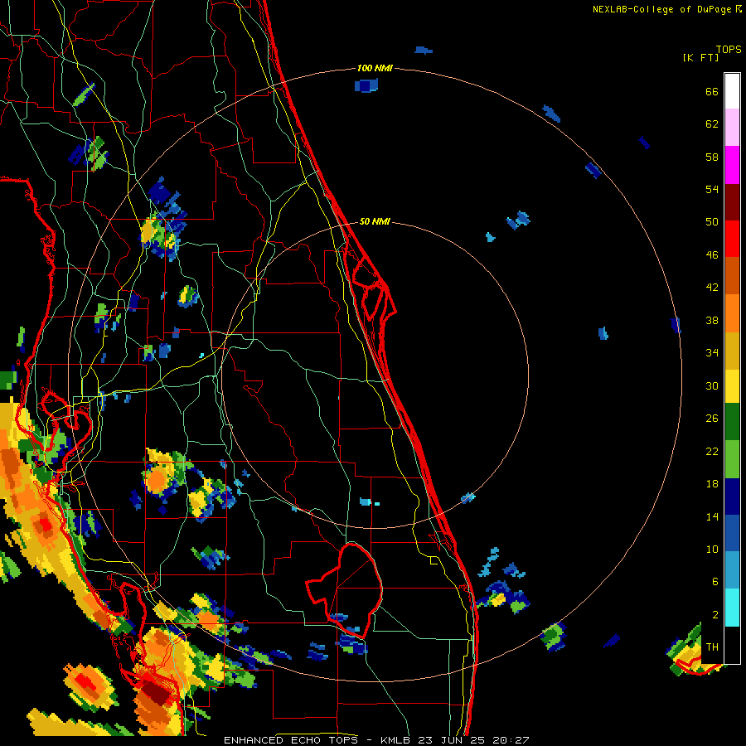Click the TOPS legend title
The width and height of the screenshot is (746, 746).
click(729, 49)
